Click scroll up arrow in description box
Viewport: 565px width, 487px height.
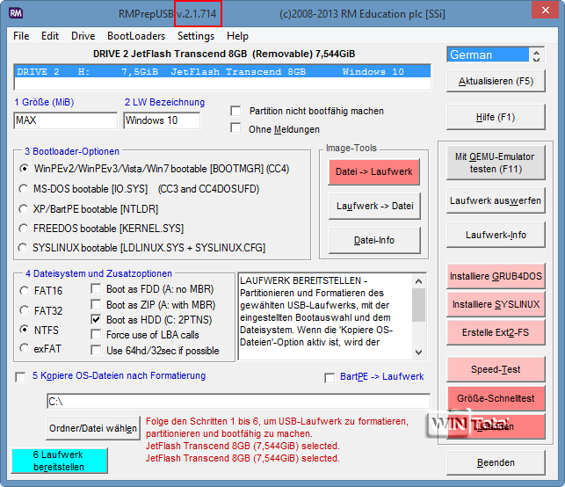418,281
